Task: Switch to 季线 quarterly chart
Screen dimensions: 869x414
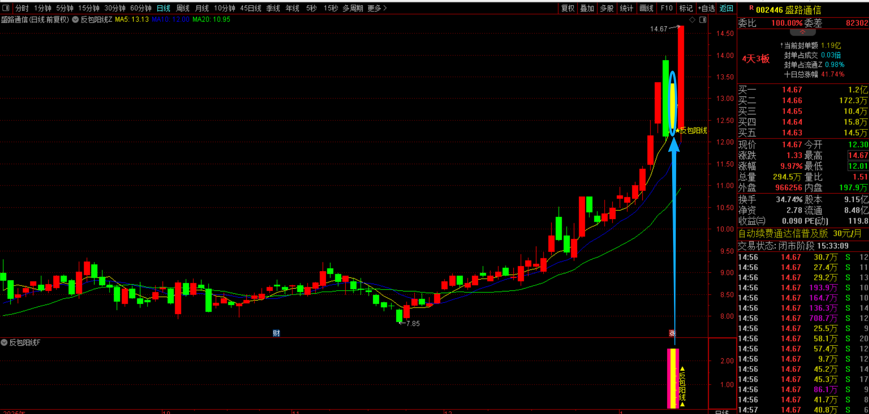Action: click(x=273, y=8)
